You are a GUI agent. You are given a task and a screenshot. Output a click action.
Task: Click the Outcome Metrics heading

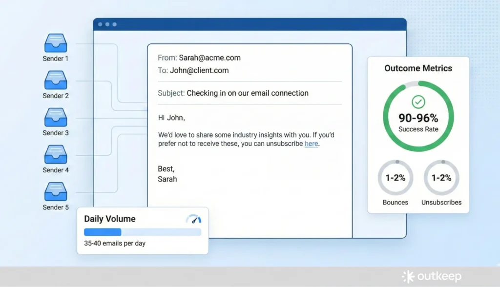(x=418, y=68)
